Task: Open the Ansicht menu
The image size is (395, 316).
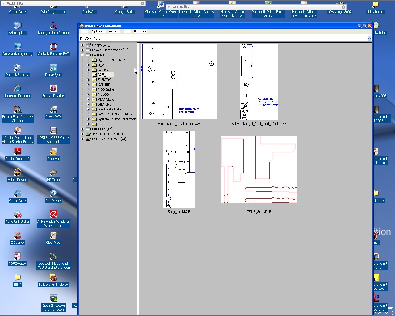Action: click(114, 31)
